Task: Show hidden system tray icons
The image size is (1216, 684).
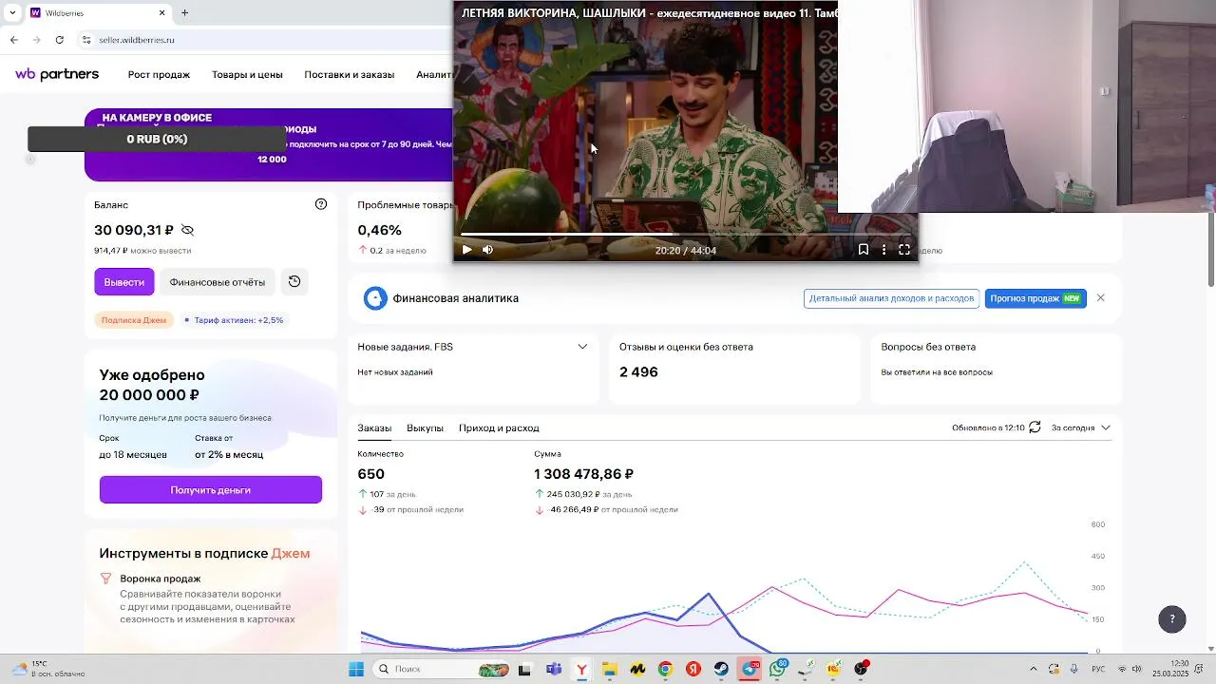Action: tap(1034, 669)
